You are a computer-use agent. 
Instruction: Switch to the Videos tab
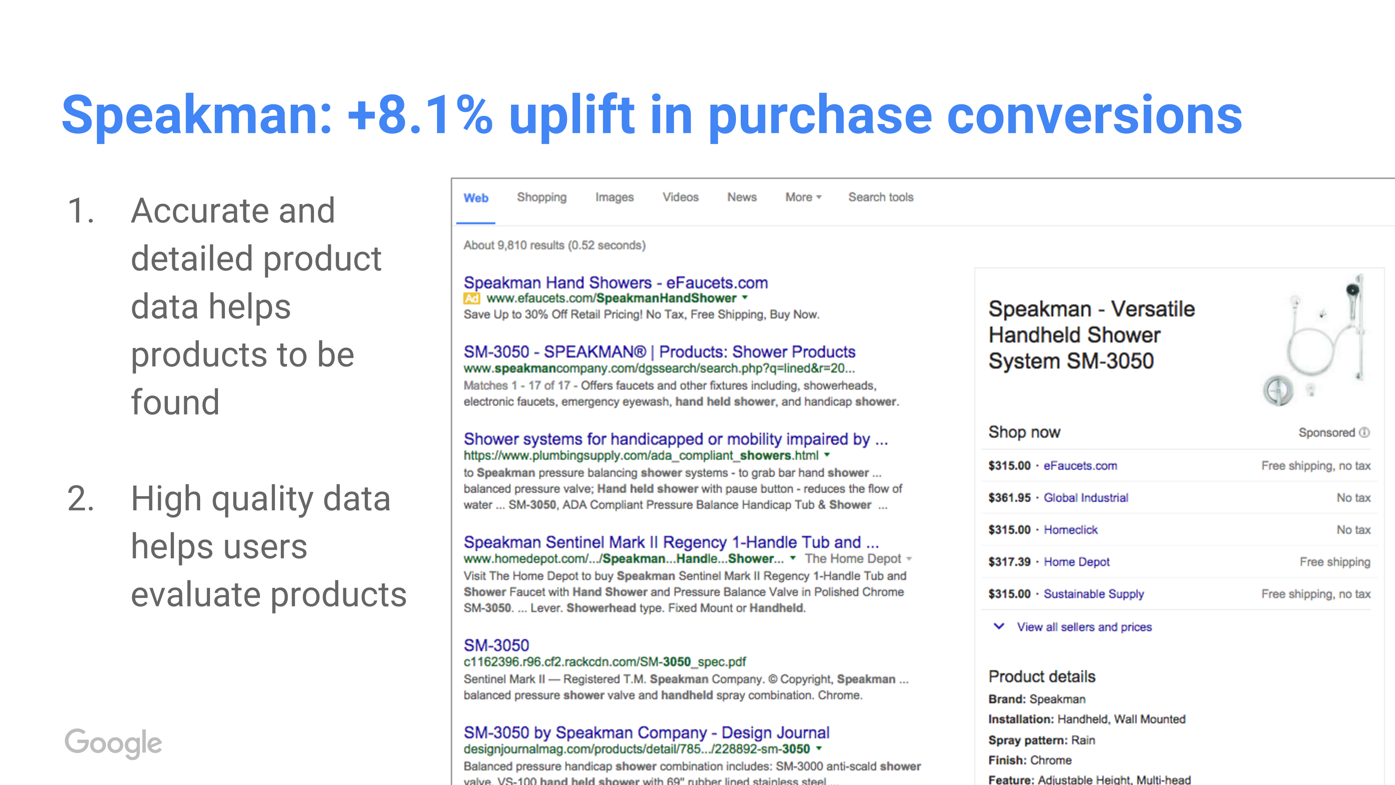click(x=680, y=197)
